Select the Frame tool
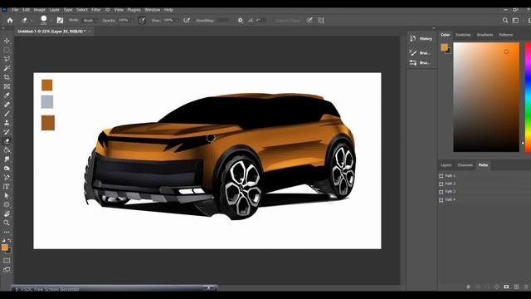The image size is (531, 299). (7, 86)
